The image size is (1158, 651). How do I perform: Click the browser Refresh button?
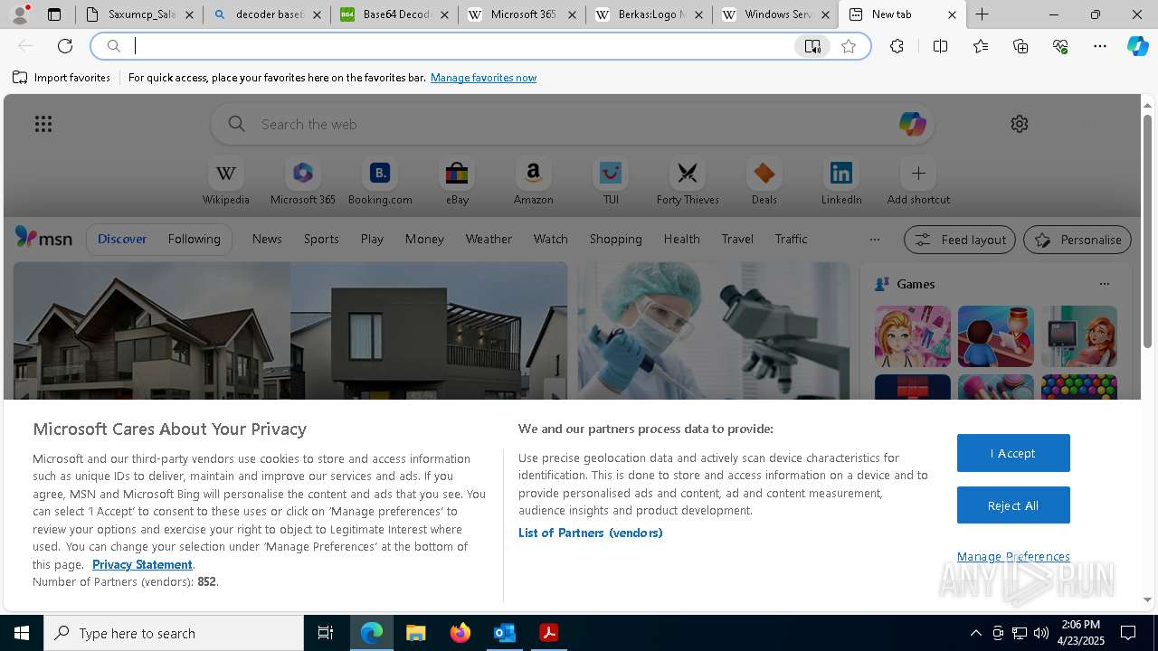coord(65,46)
